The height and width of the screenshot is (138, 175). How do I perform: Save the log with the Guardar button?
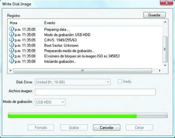154,15
